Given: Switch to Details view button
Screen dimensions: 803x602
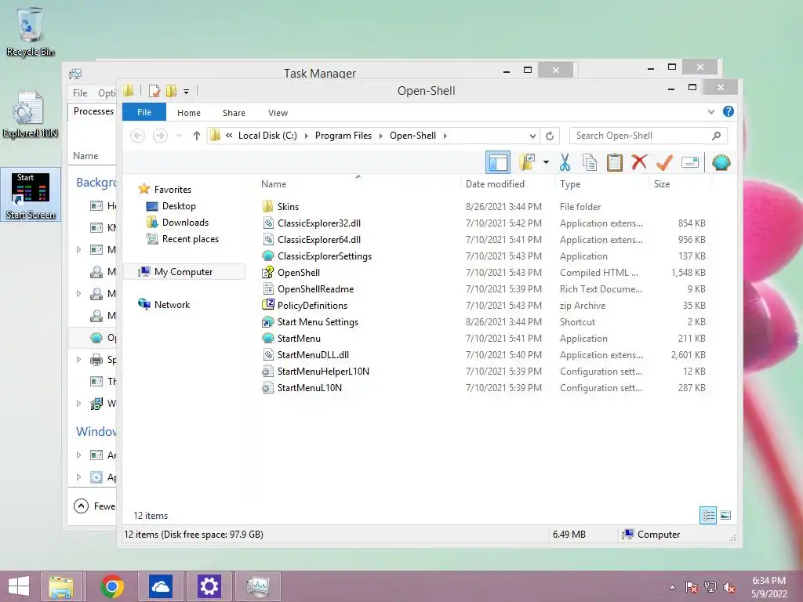Looking at the screenshot, I should pyautogui.click(x=708, y=516).
